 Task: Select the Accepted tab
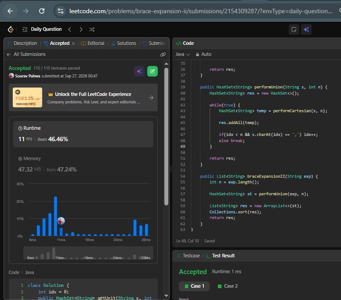pyautogui.click(x=57, y=43)
